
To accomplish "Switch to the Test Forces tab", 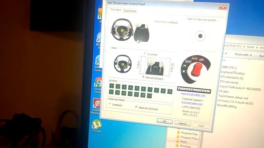I will click(130, 11).
